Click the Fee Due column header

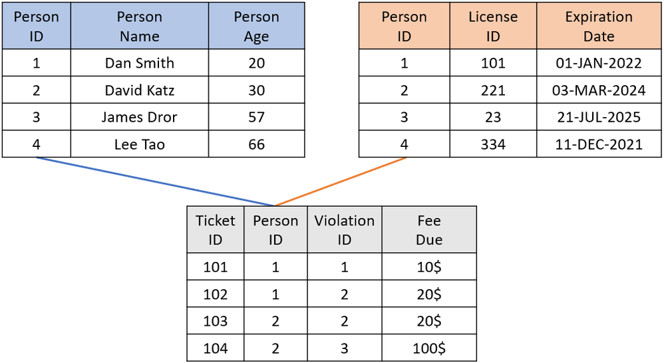pyautogui.click(x=429, y=229)
